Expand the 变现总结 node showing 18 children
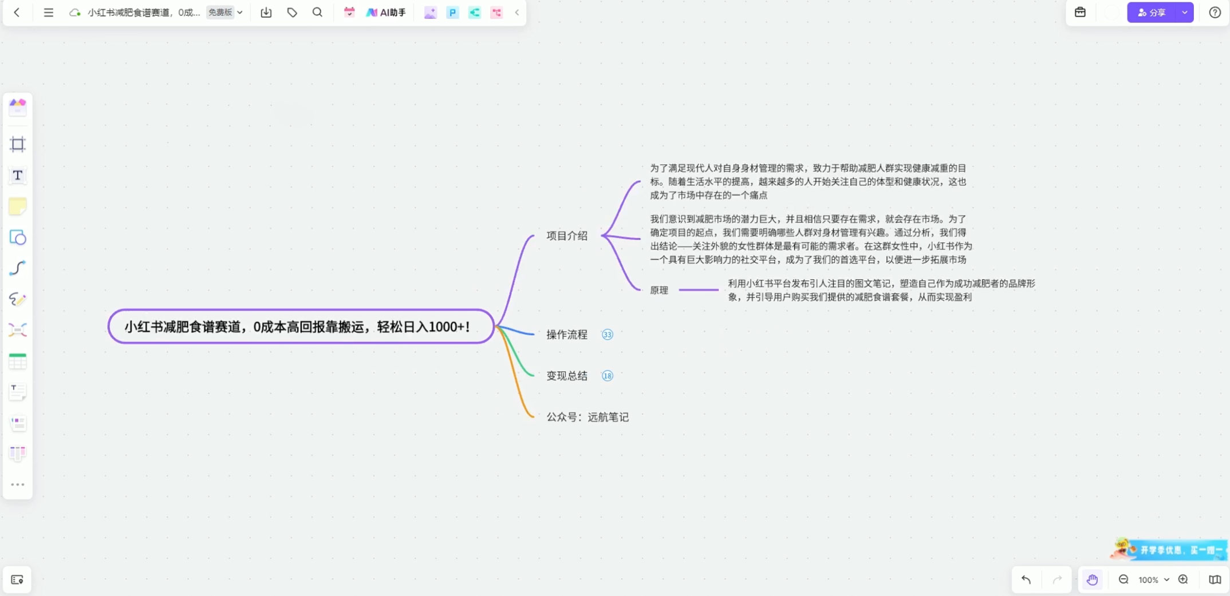 click(607, 376)
